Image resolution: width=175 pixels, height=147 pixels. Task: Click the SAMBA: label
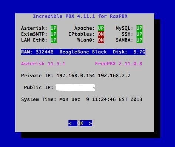click(124, 40)
